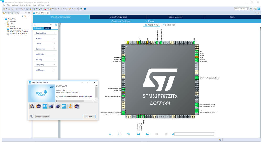Switch to Project Manager tab
Screen dimensions: 262x142
[175, 17]
